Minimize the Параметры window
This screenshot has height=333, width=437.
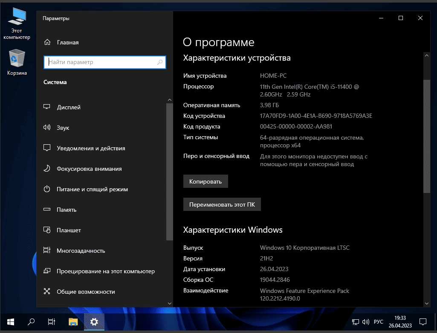(x=381, y=18)
